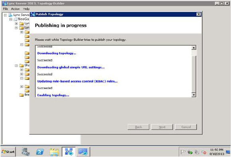Click the log scroll up arrow
The height and width of the screenshot is (157, 231).
tap(194, 48)
